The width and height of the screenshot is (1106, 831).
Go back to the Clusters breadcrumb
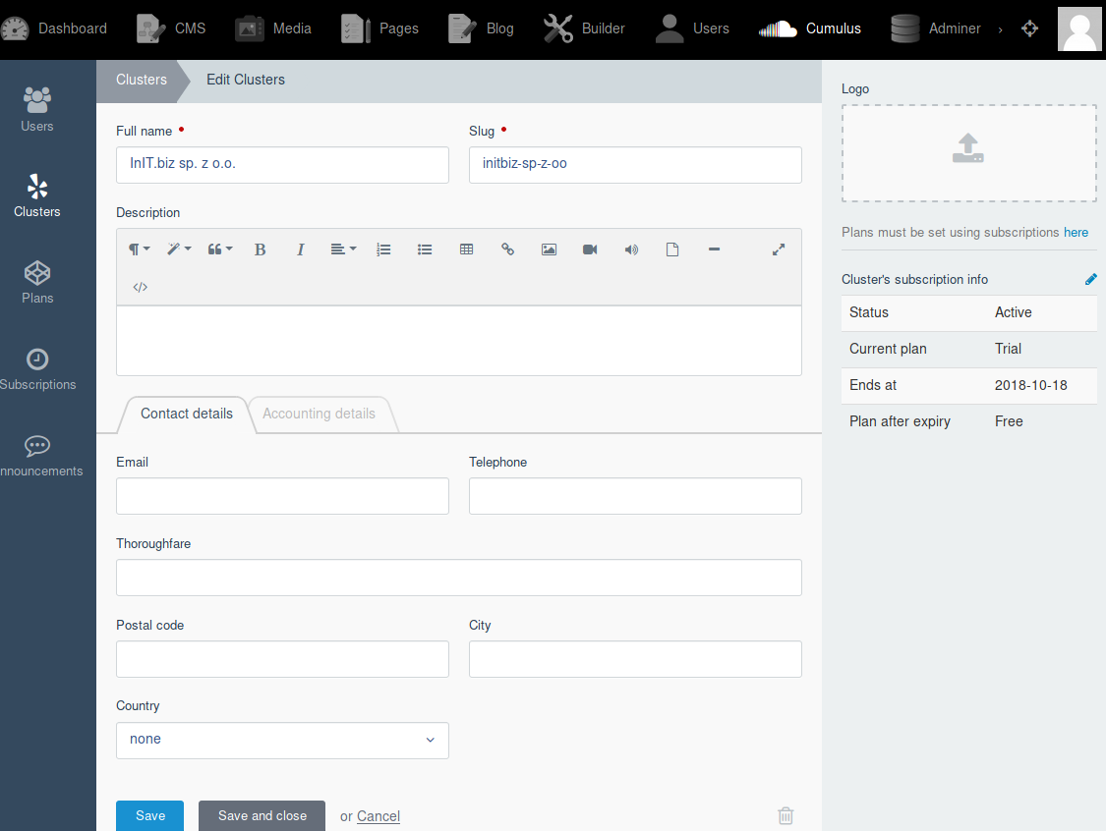pyautogui.click(x=142, y=80)
